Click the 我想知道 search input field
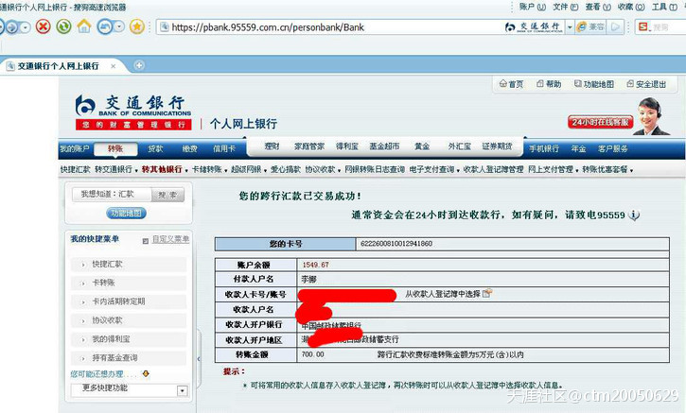The width and height of the screenshot is (686, 413). click(112, 194)
